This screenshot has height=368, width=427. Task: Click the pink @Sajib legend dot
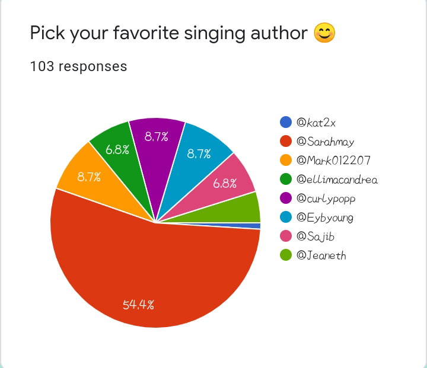click(x=286, y=236)
